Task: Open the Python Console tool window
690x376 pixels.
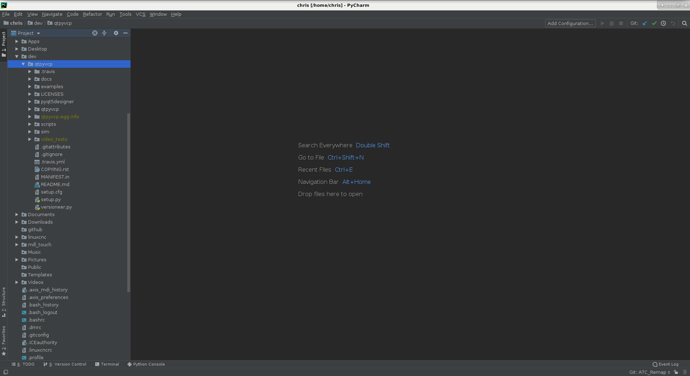Action: 146,364
